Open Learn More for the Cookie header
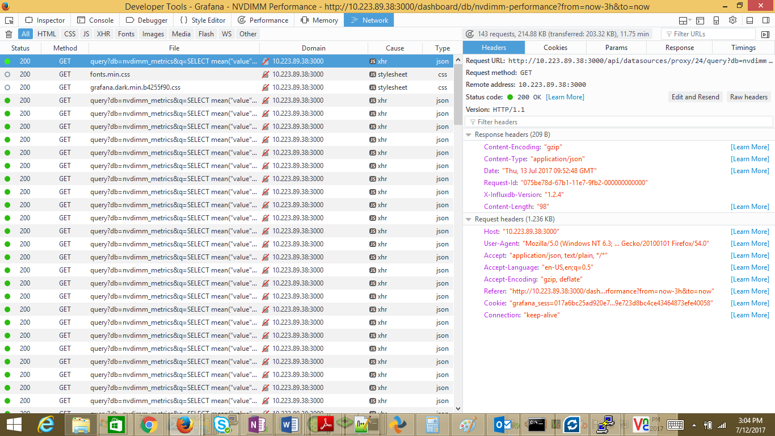 (750, 303)
